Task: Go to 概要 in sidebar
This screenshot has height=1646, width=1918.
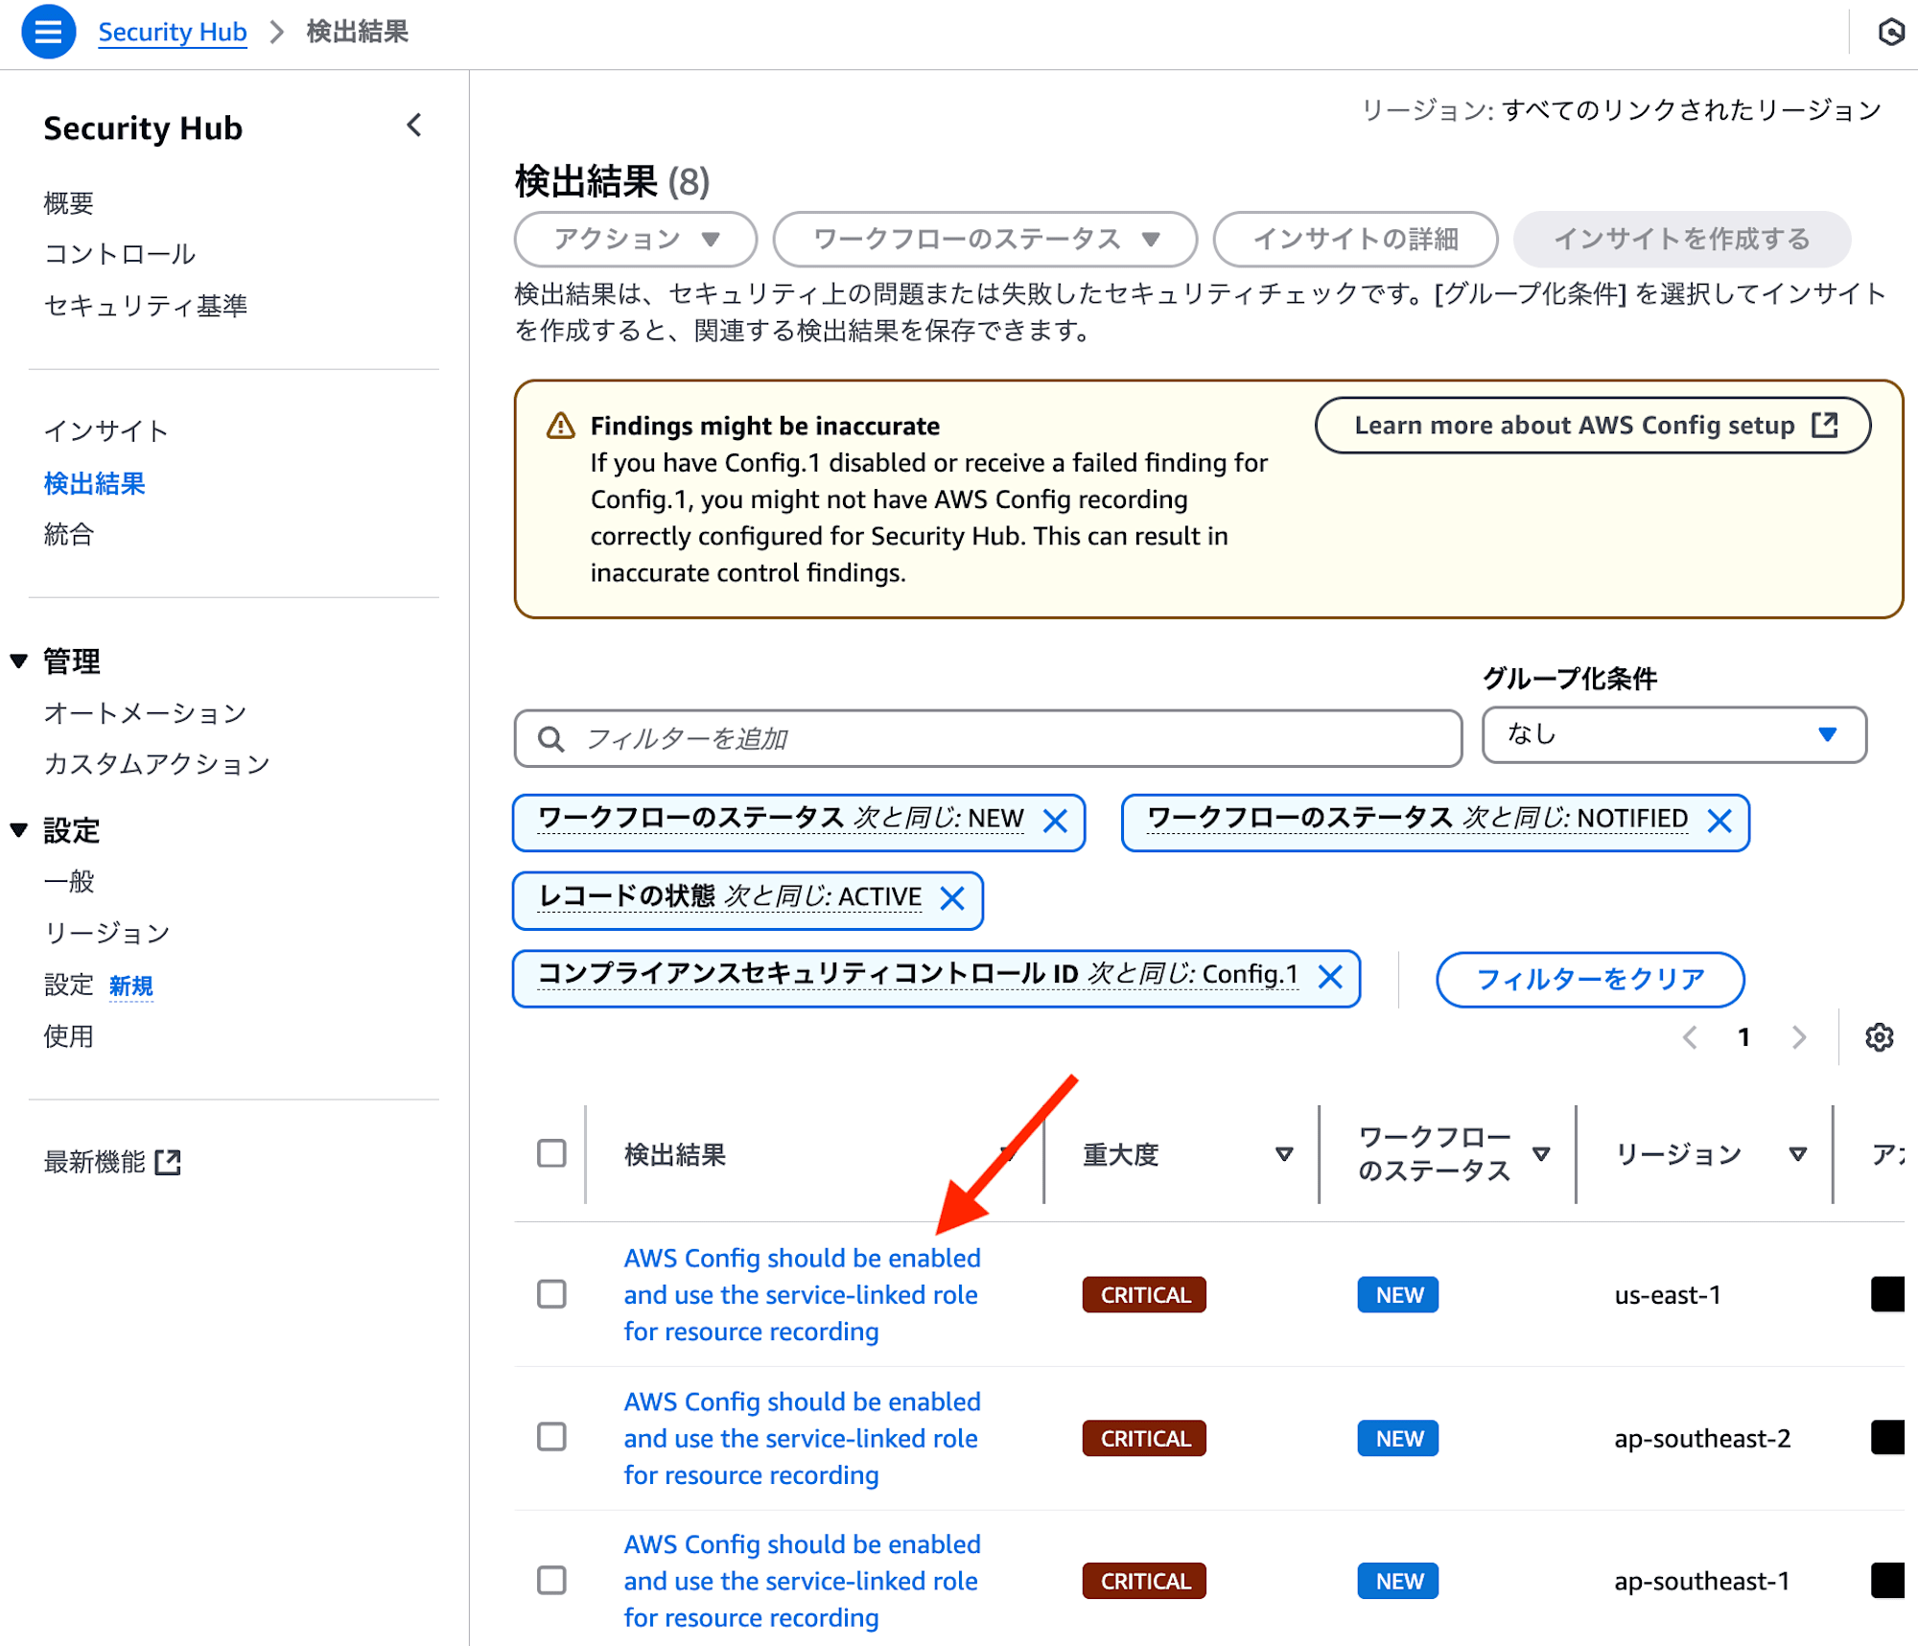Action: (69, 203)
